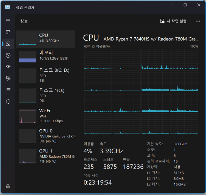Viewport: 206px width, 195px height.
Task: Click the 성능 page heading
Action: point(24,21)
